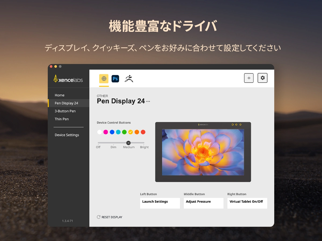Screen dimensions: 322x241
Task: Add a new application with plus button
Action: pos(249,78)
